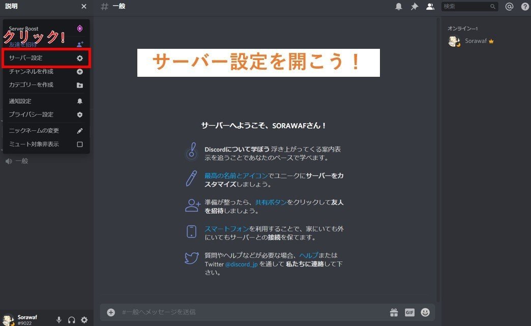The height and width of the screenshot is (326, 531).
Task: Click the exclamation icon beside Discordについて学ぼう
Action: click(192, 152)
